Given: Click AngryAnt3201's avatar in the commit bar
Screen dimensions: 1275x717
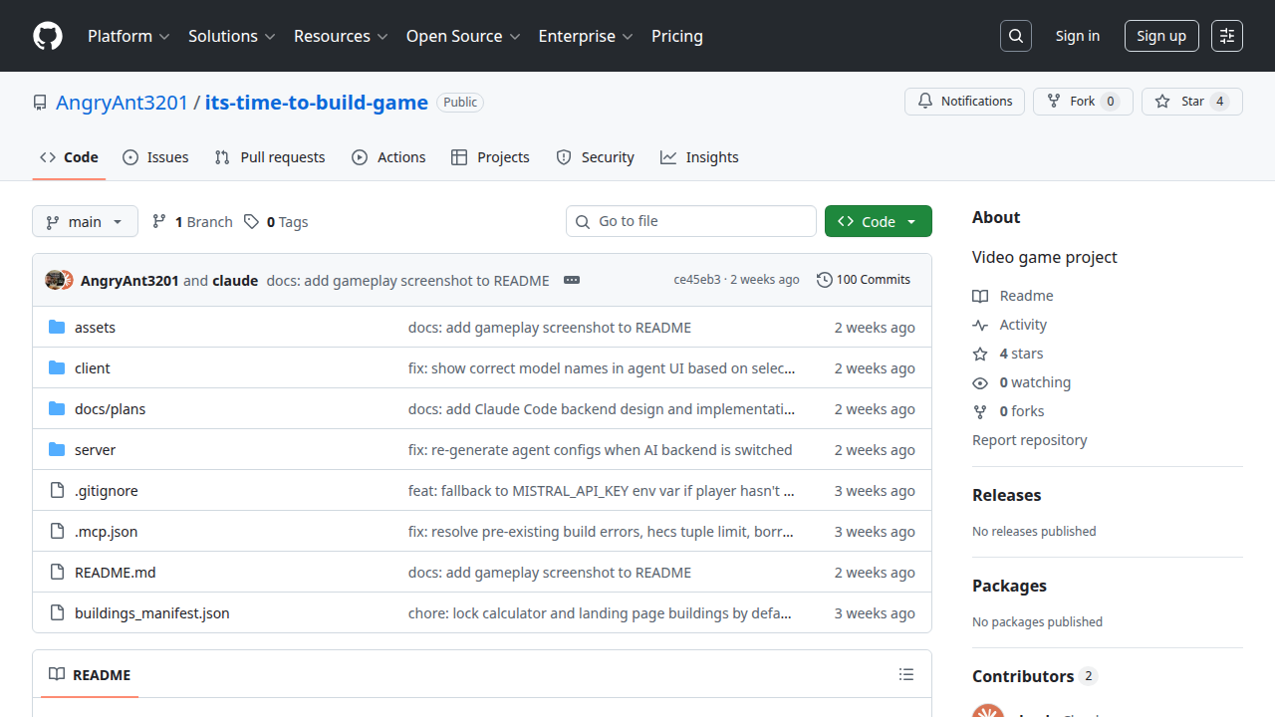Looking at the screenshot, I should click(55, 280).
